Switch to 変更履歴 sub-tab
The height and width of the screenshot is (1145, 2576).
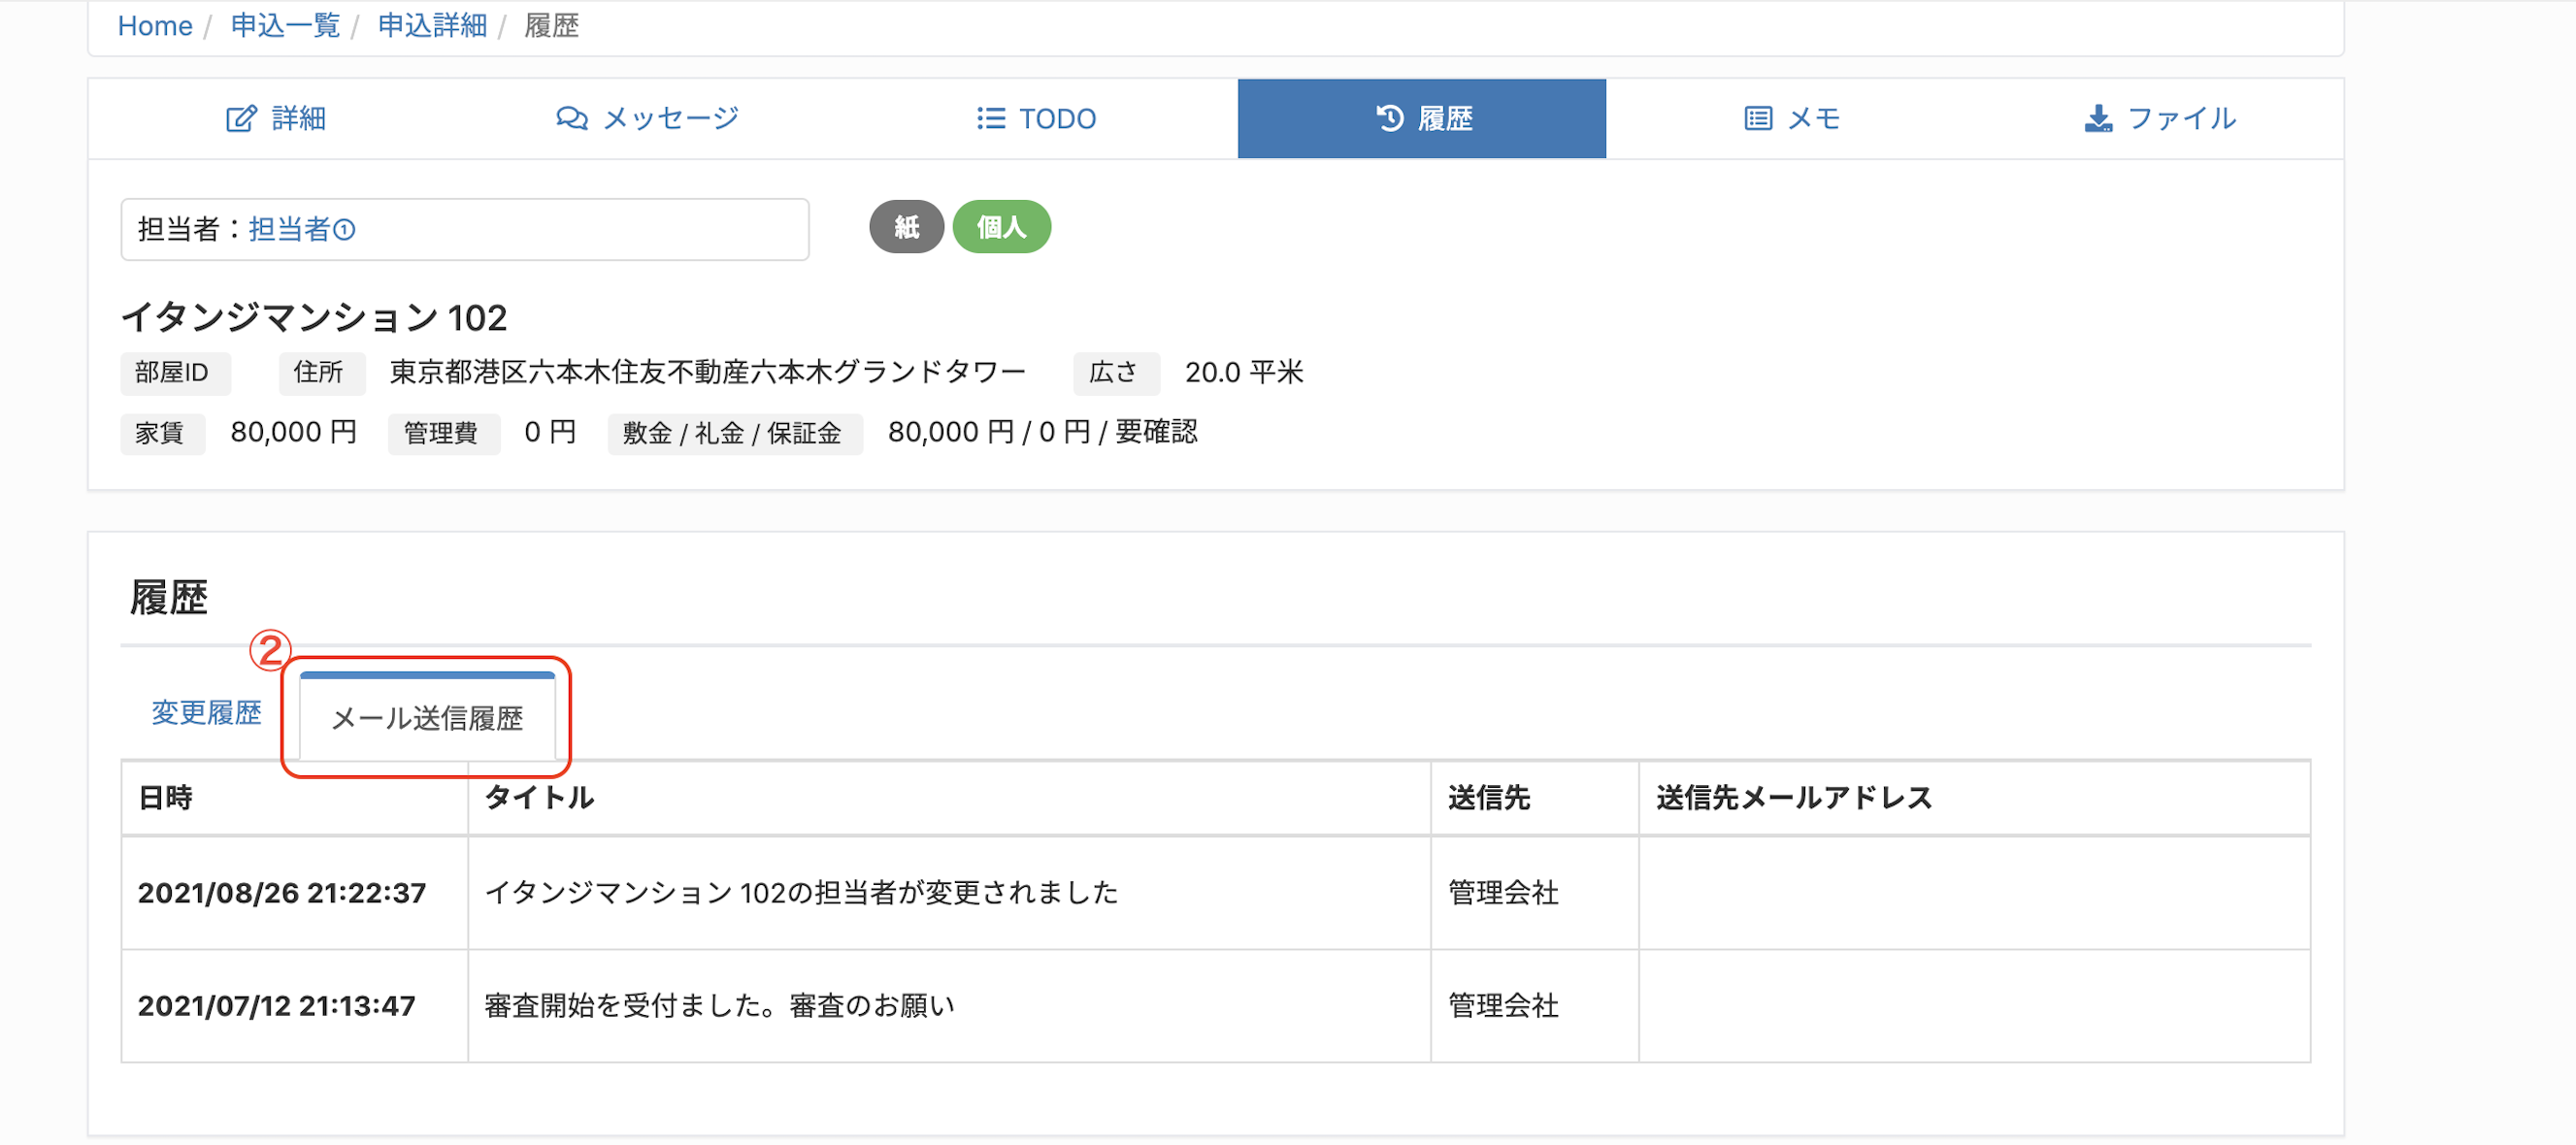click(x=206, y=713)
